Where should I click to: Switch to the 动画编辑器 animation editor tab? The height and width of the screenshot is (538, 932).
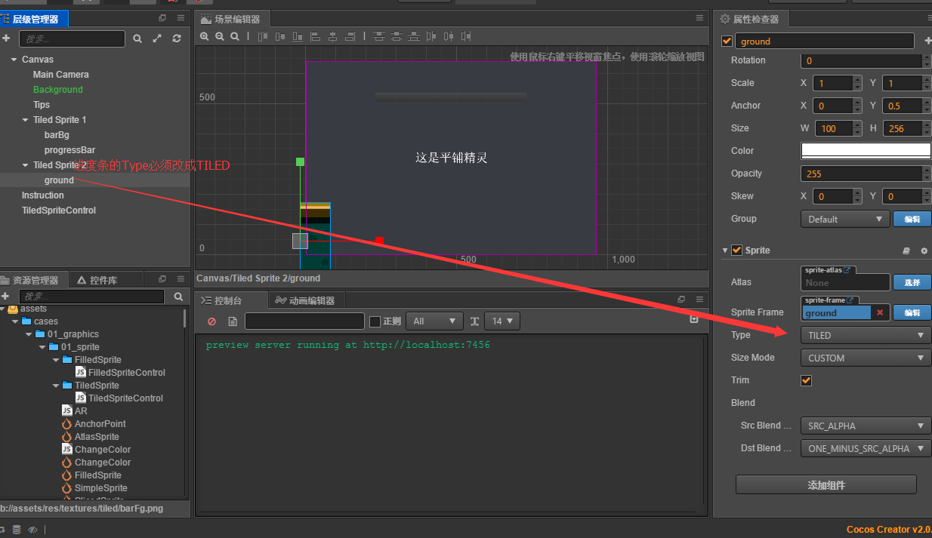coord(306,300)
